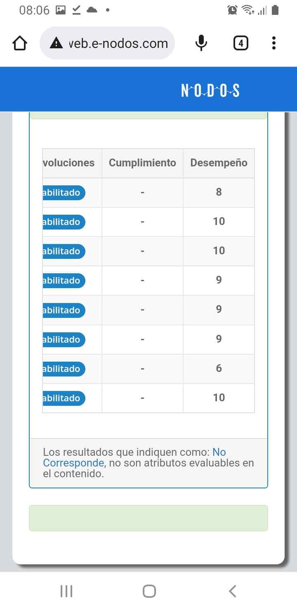This screenshot has width=297, height=611.
Task: Open the tab switcher showing 4 tabs
Action: [x=240, y=43]
